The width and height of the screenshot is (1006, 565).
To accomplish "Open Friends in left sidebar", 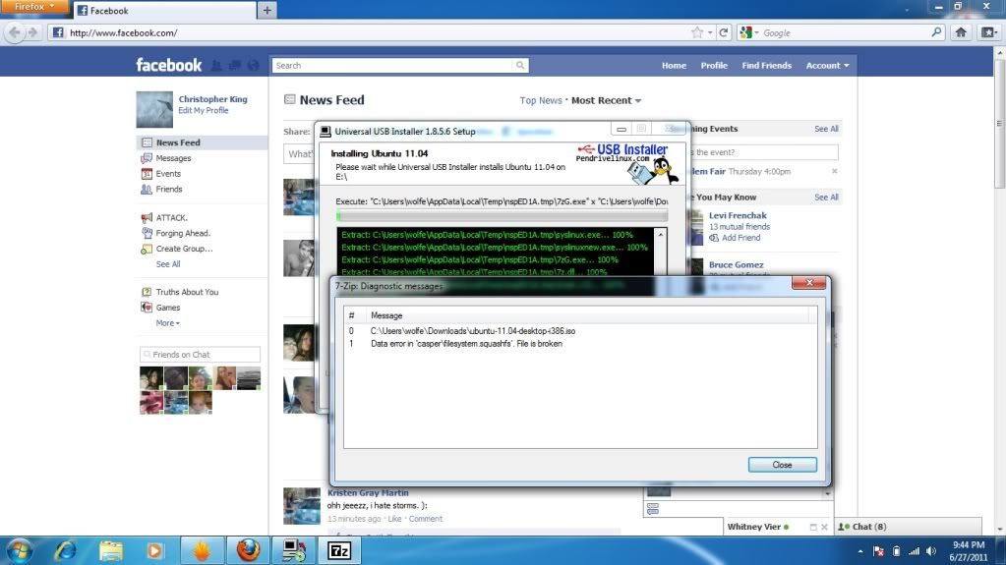I will point(169,190).
